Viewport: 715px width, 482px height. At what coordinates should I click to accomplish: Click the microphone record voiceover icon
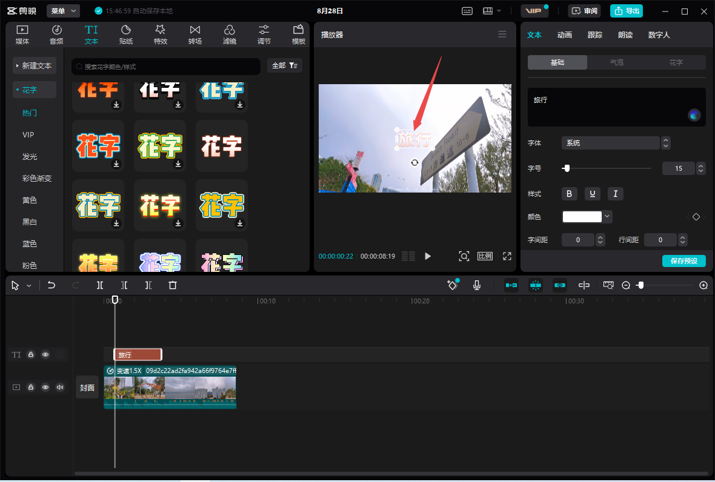pos(477,285)
